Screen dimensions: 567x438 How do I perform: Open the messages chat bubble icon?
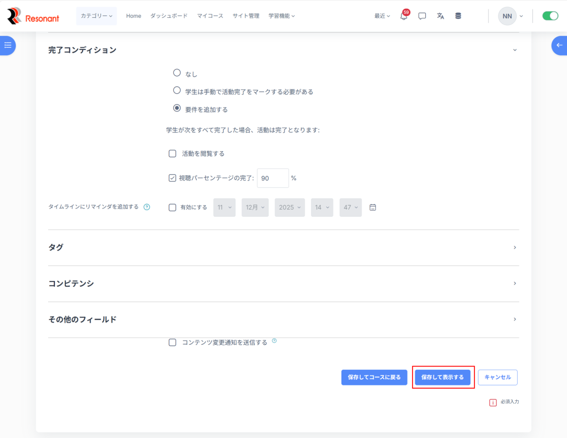click(x=422, y=16)
